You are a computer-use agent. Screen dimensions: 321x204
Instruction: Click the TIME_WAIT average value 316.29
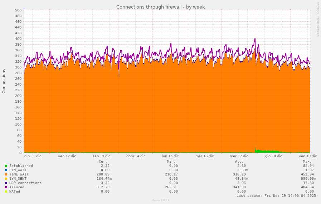(239, 174)
